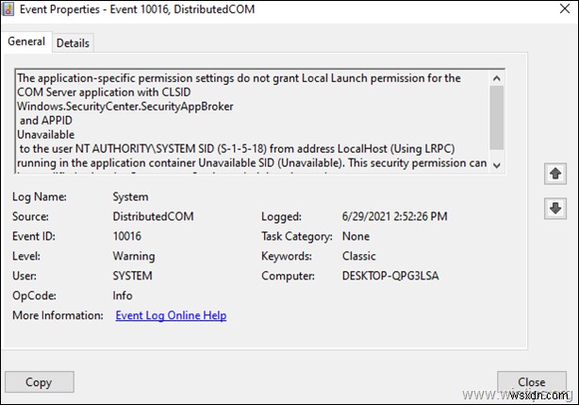Click the next event down arrow button
Screen dimensions: 579x405
click(x=555, y=209)
